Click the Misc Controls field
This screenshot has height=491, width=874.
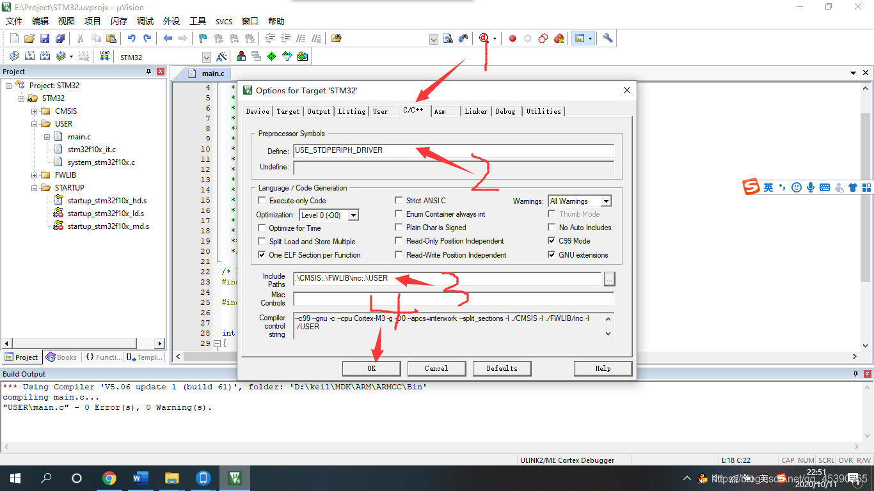[454, 299]
